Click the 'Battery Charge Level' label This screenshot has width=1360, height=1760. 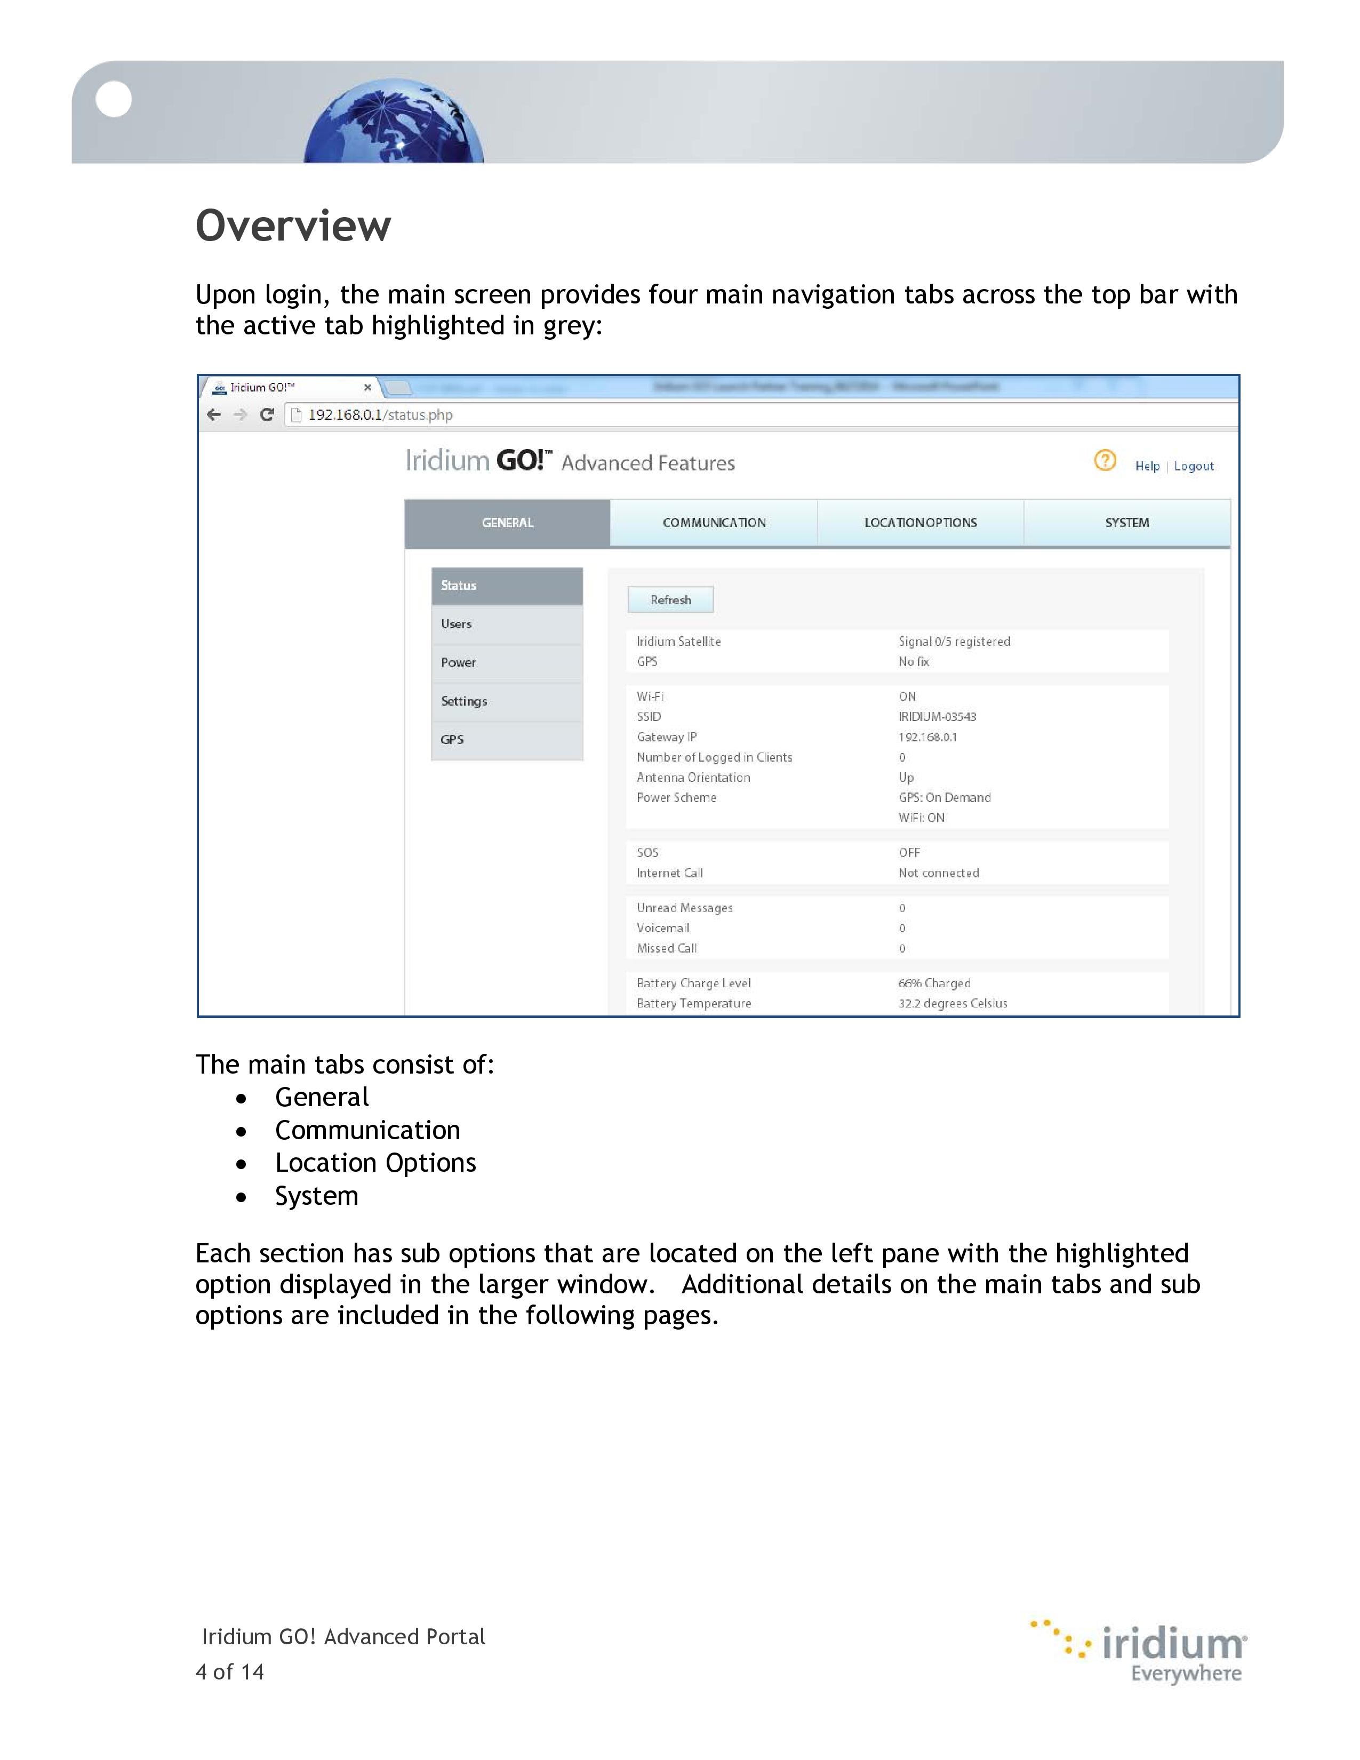693,983
